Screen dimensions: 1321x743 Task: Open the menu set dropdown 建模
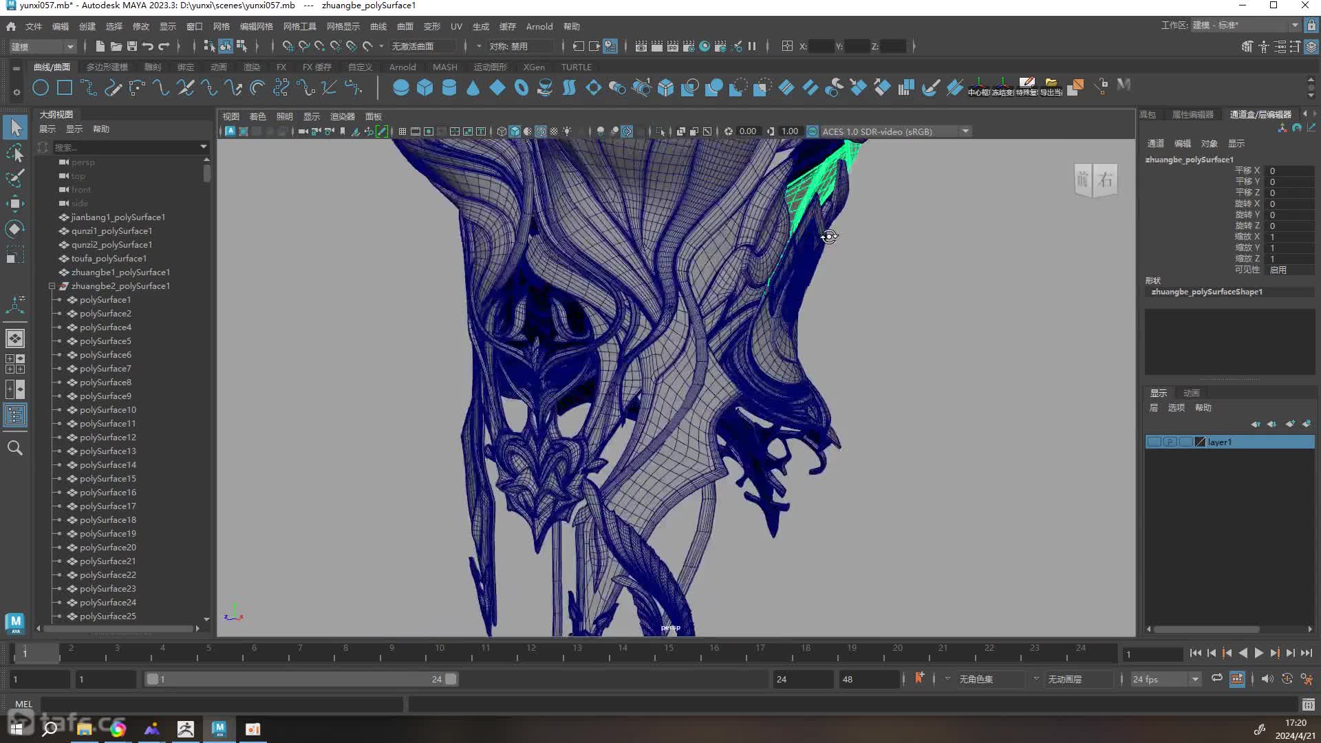(x=42, y=46)
